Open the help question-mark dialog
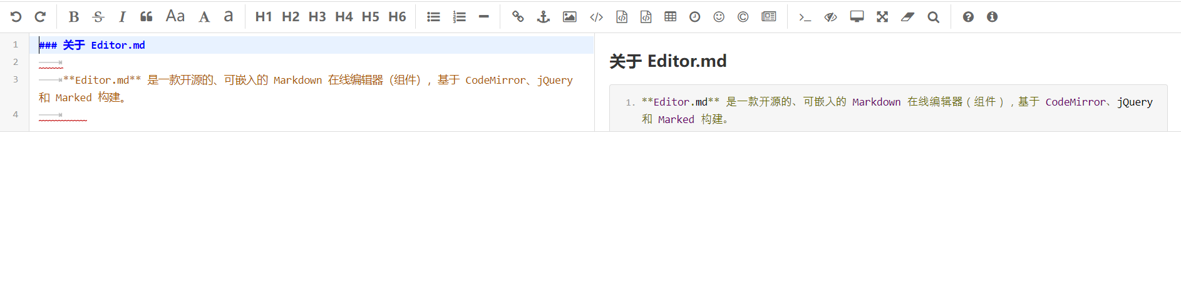Screen dimensions: 1181x283 (x=968, y=17)
